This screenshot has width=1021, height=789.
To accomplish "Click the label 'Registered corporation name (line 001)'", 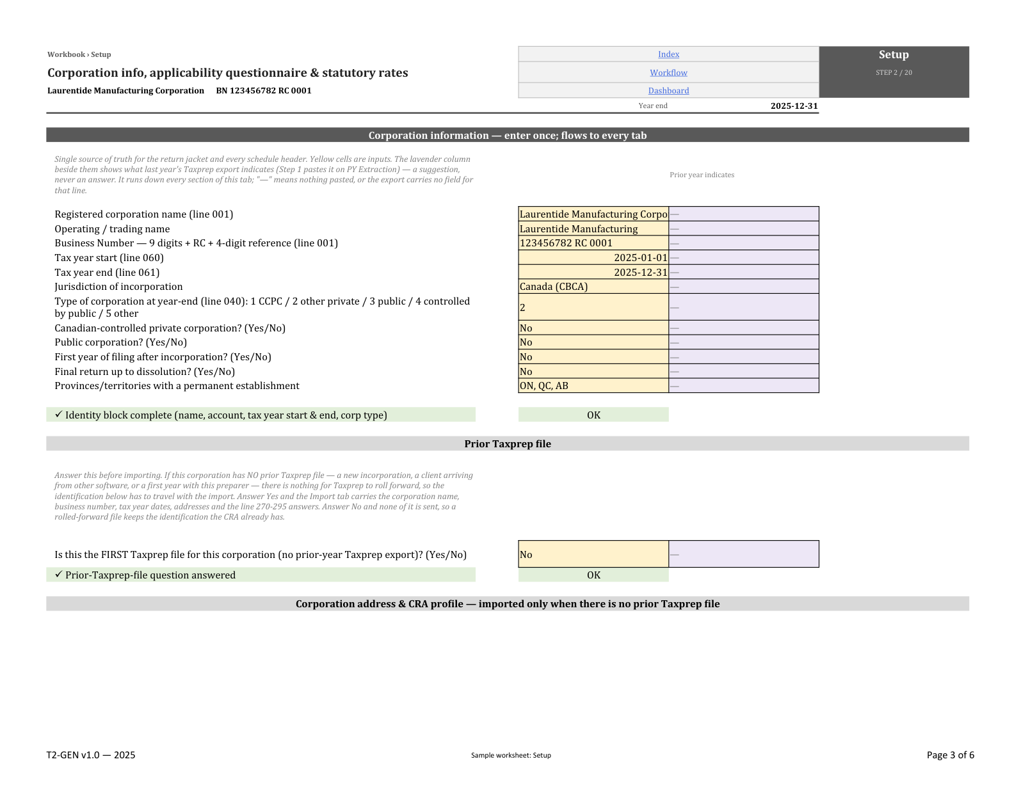I will tap(144, 214).
